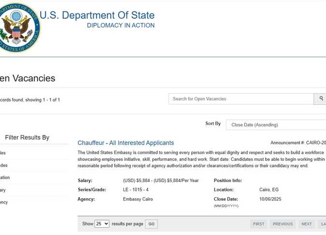
Task: Expand the Grades filter category
Action: [4, 165]
